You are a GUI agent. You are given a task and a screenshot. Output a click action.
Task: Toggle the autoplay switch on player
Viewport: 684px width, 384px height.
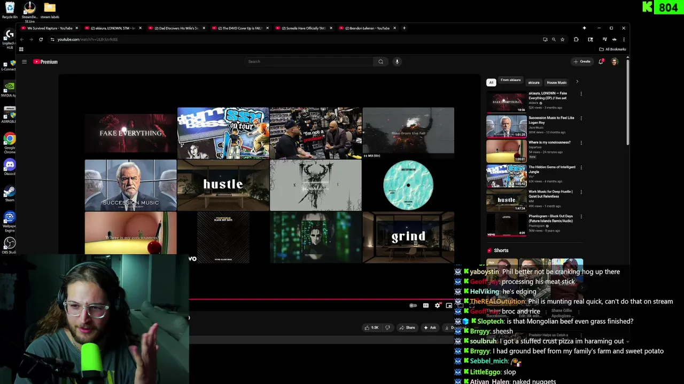click(413, 306)
